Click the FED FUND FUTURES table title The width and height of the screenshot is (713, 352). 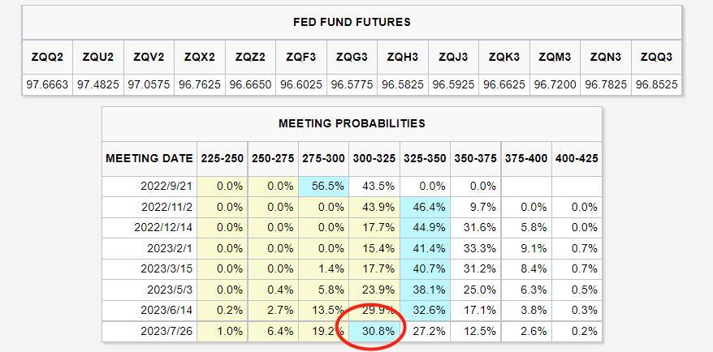(352, 22)
